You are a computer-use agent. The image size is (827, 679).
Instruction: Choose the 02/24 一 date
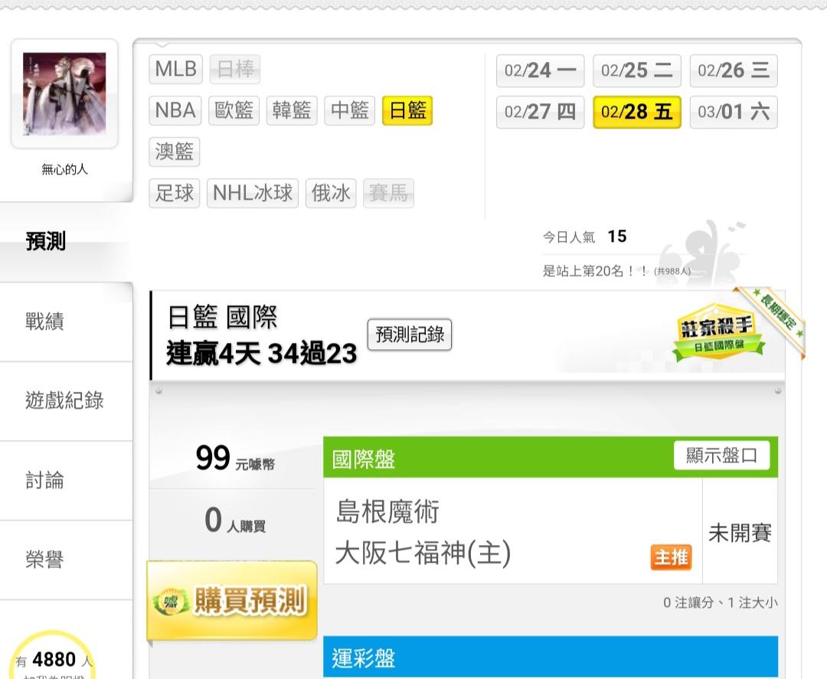pos(540,70)
